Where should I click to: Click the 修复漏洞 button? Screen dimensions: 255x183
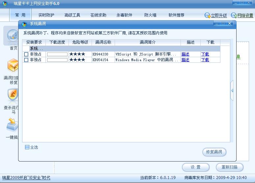tap(214, 152)
